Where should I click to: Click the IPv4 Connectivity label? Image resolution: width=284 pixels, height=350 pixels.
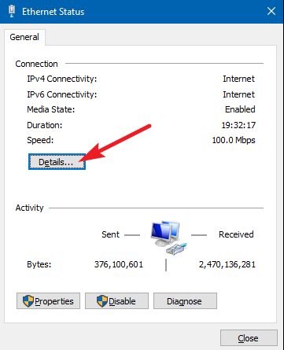coord(62,79)
